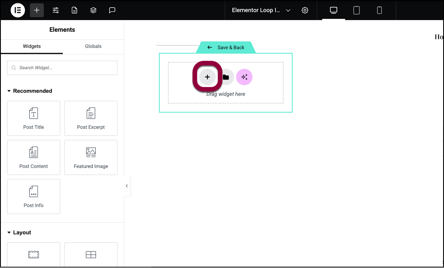Open Site Settings sliders icon

coord(56,10)
